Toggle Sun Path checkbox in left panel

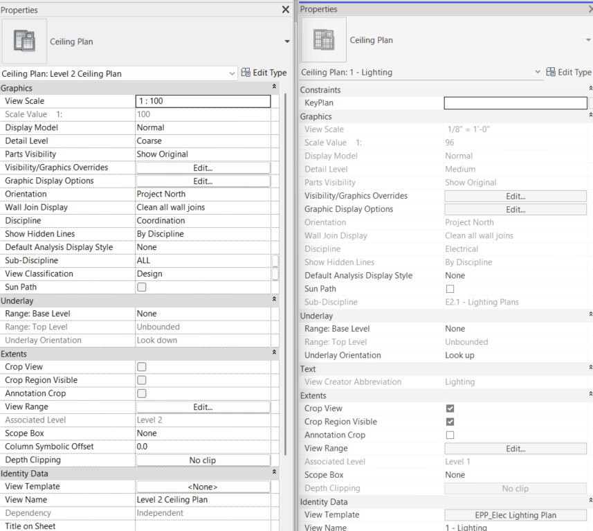coord(141,287)
